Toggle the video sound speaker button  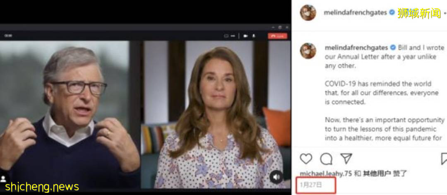pyautogui.click(x=276, y=177)
